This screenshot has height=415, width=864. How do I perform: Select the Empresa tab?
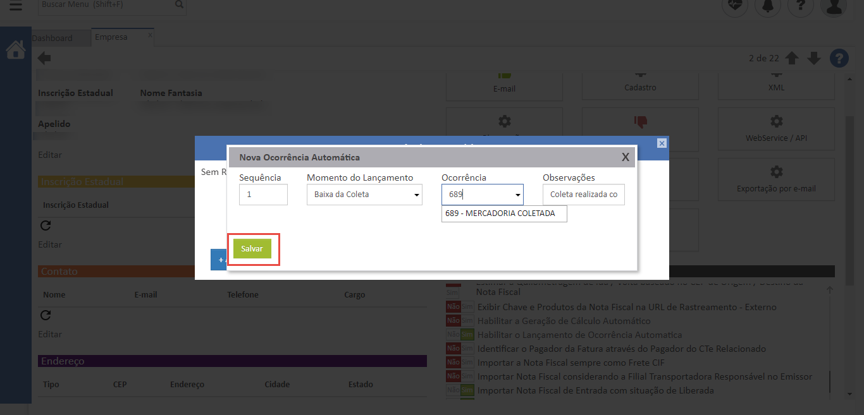(x=111, y=37)
